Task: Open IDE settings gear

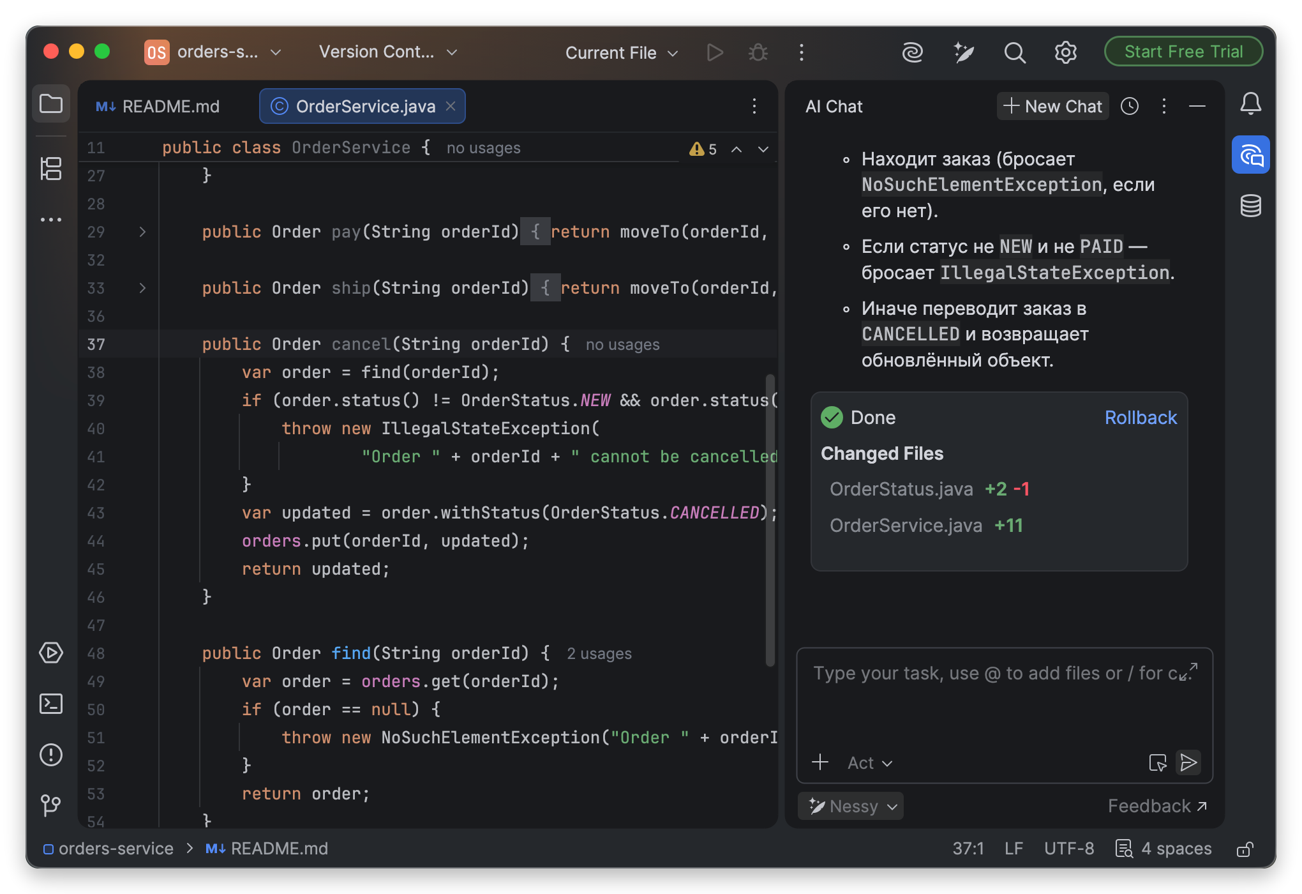Action: (x=1066, y=52)
